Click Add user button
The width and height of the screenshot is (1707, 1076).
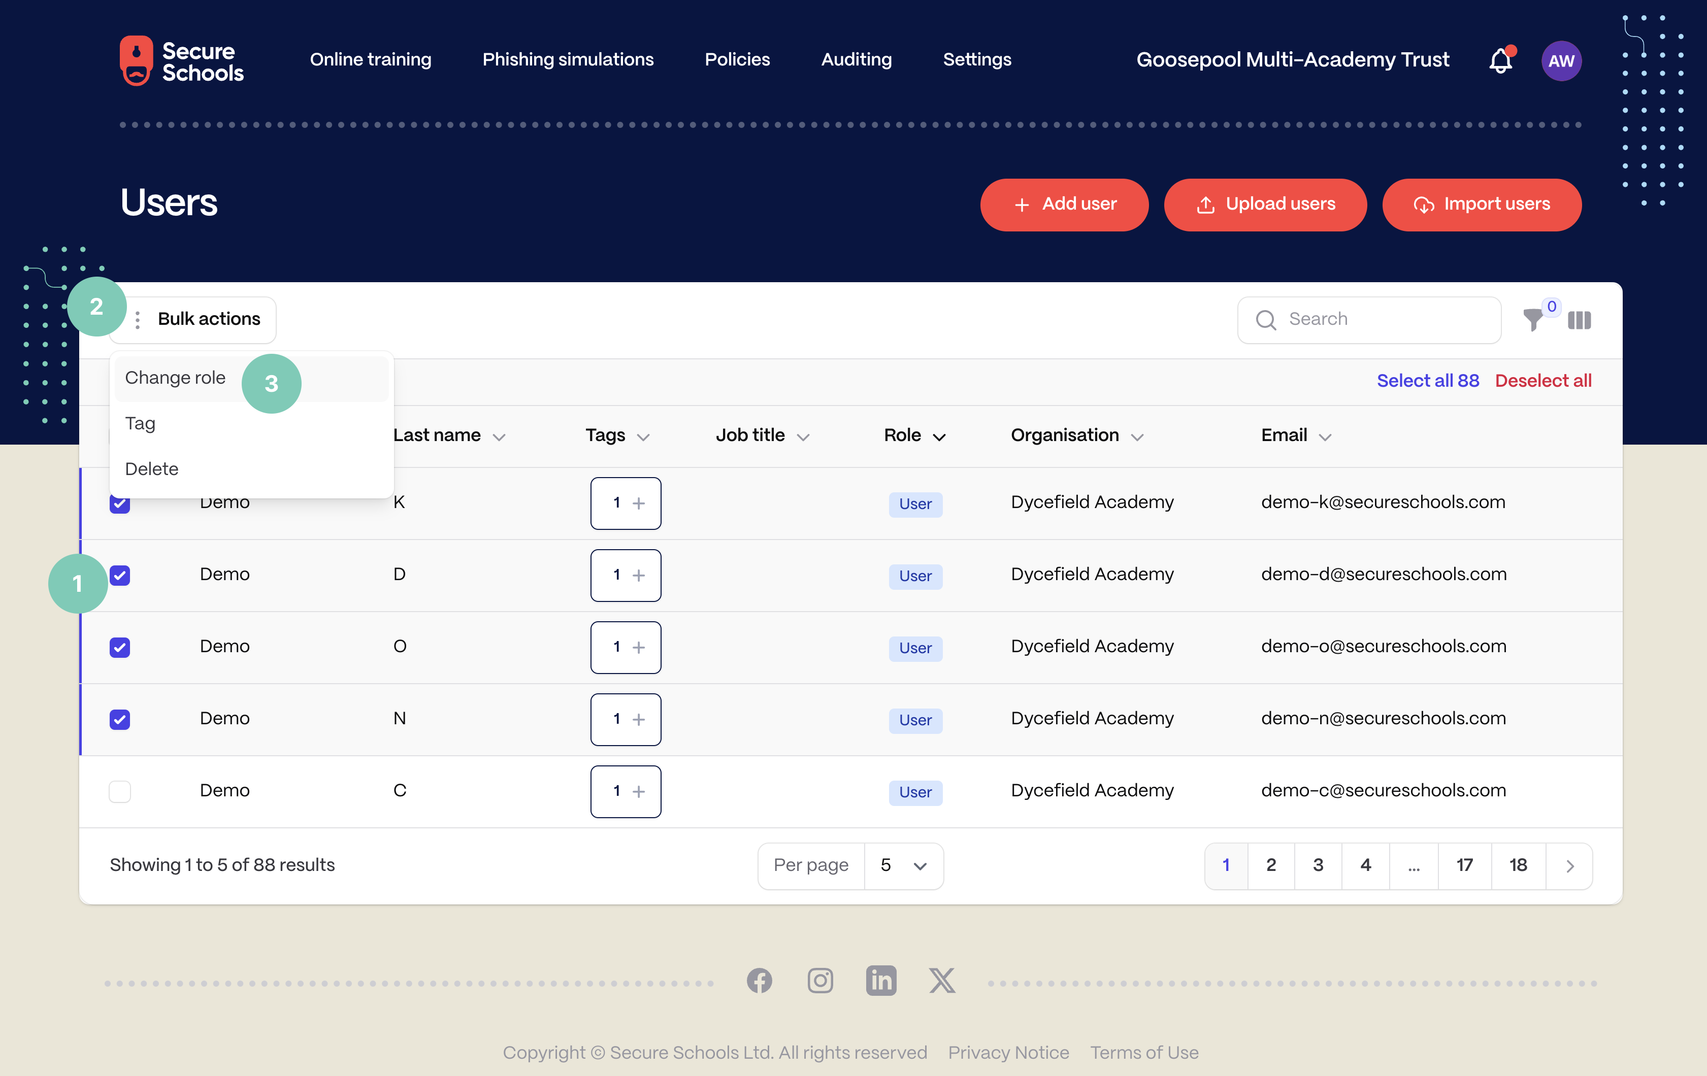coord(1065,205)
